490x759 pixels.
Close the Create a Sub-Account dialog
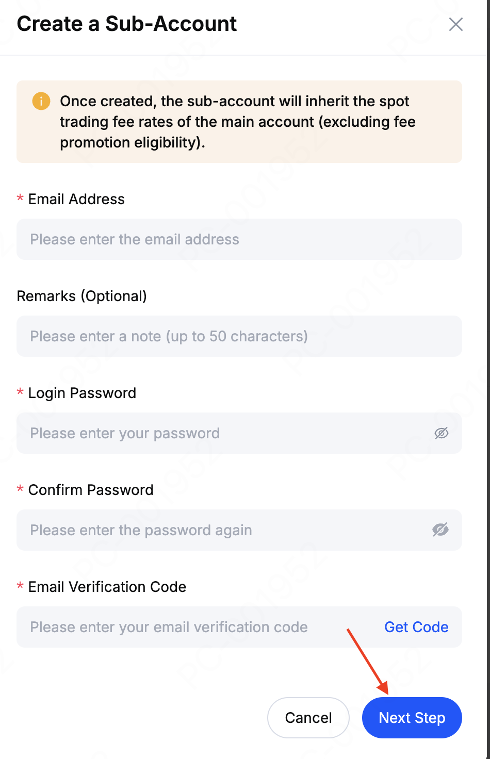[x=455, y=24]
